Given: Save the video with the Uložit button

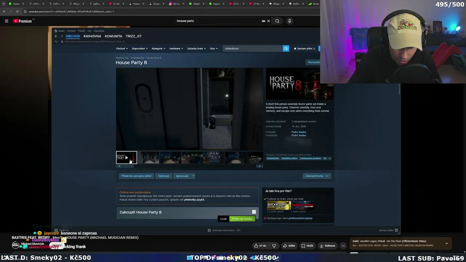Looking at the screenshot, I should 307,246.
